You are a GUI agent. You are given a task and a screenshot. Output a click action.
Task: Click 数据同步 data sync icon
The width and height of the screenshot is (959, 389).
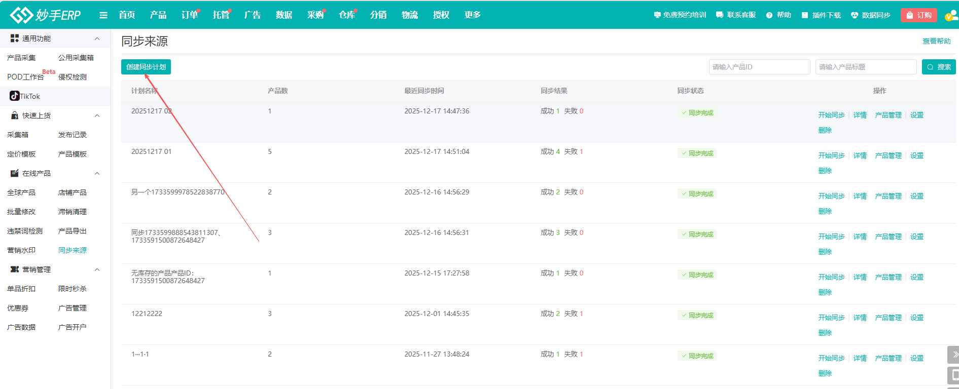[x=855, y=15]
